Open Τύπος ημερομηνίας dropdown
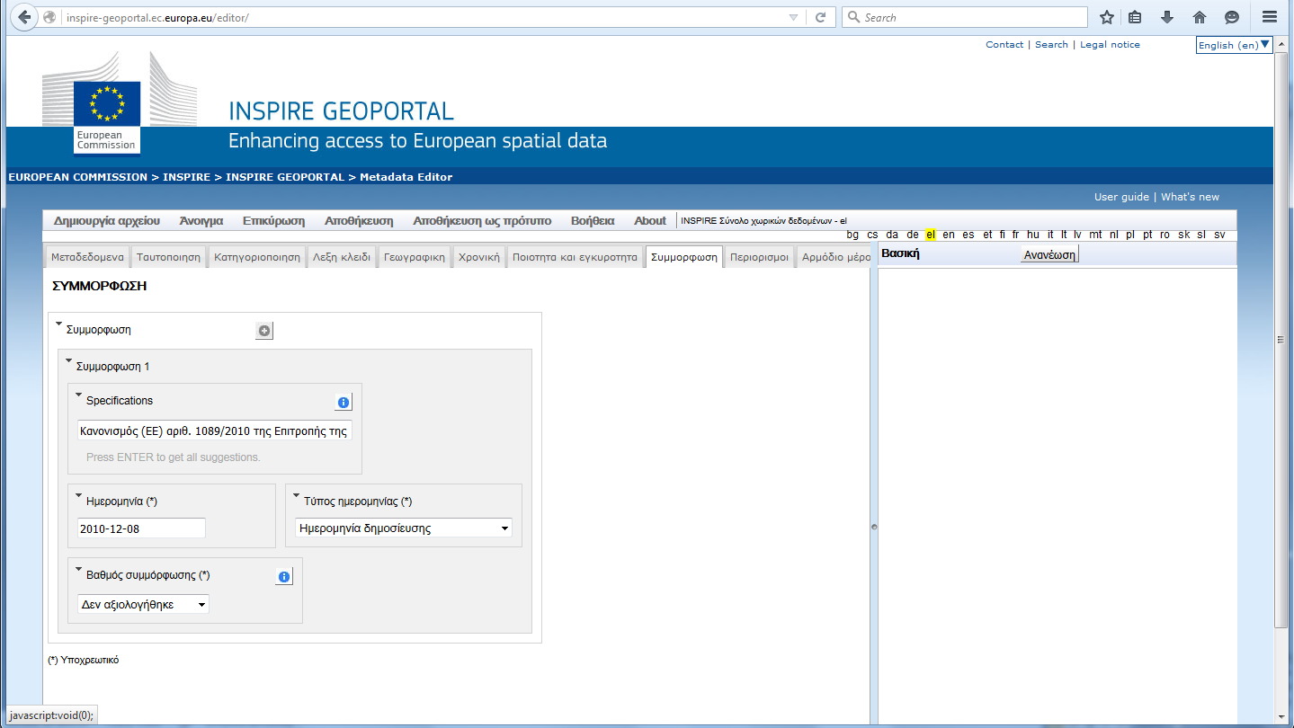1294x728 pixels. click(404, 528)
